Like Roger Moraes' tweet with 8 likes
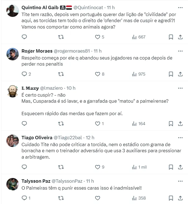 coord(97,74)
